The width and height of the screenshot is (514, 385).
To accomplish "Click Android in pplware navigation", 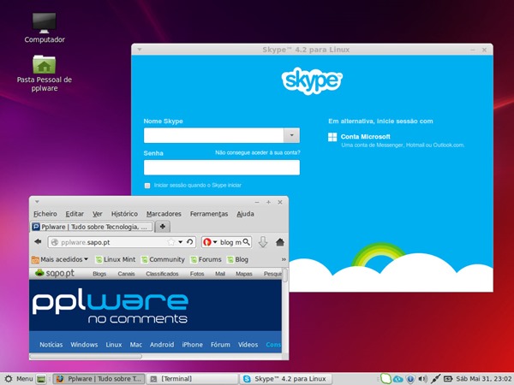I will pos(162,345).
